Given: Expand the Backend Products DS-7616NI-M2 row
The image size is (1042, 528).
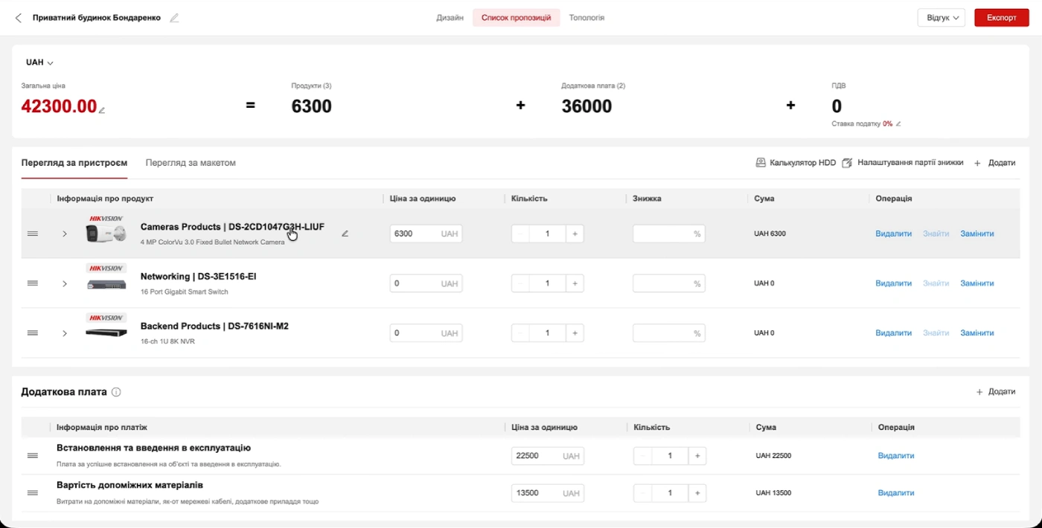Looking at the screenshot, I should click(65, 333).
